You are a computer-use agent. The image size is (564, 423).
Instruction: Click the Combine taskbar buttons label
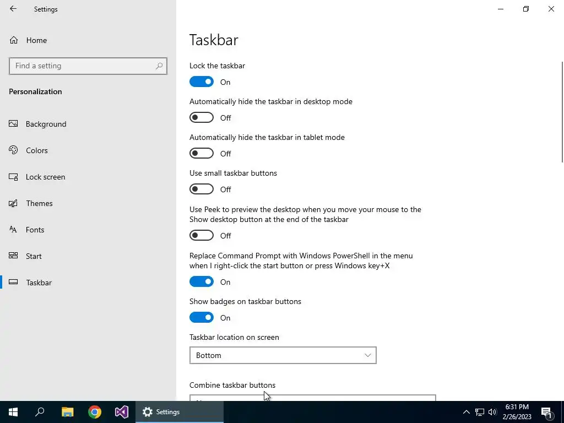click(232, 385)
